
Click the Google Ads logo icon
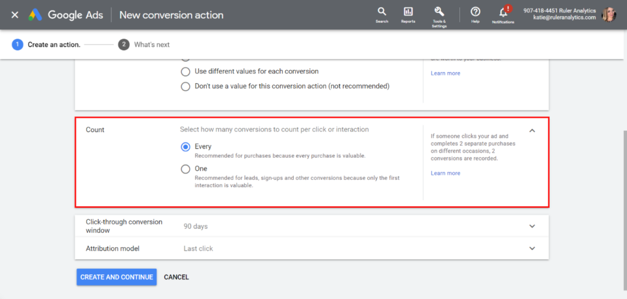pos(34,15)
